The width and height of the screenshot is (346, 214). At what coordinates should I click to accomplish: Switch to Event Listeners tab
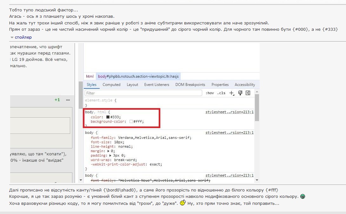(x=157, y=85)
